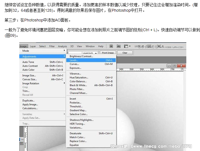200x151 pixels.
Task: Choose Auto Color
Action: (x=42, y=70)
